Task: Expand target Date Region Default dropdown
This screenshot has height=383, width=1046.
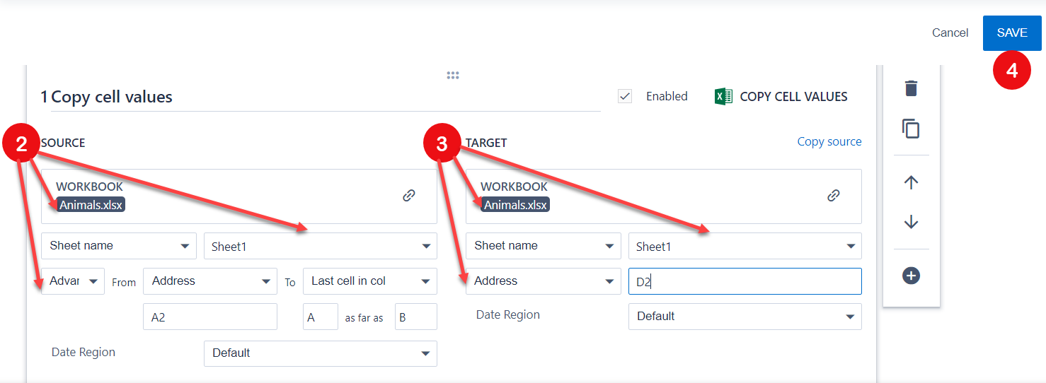Action: coord(745,317)
